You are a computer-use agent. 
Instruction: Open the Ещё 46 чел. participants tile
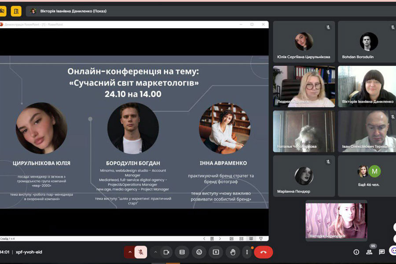click(x=367, y=176)
